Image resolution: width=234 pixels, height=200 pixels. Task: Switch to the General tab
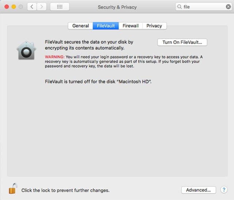80,26
